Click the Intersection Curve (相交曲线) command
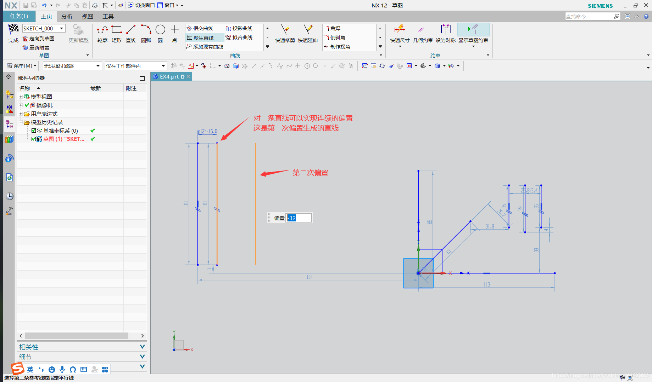Screen dimensions: 652x382 (x=200, y=28)
